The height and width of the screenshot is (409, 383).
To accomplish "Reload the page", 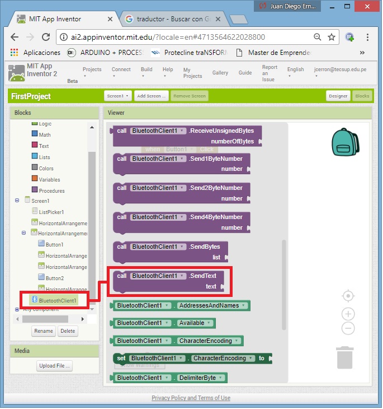I will (46, 37).
